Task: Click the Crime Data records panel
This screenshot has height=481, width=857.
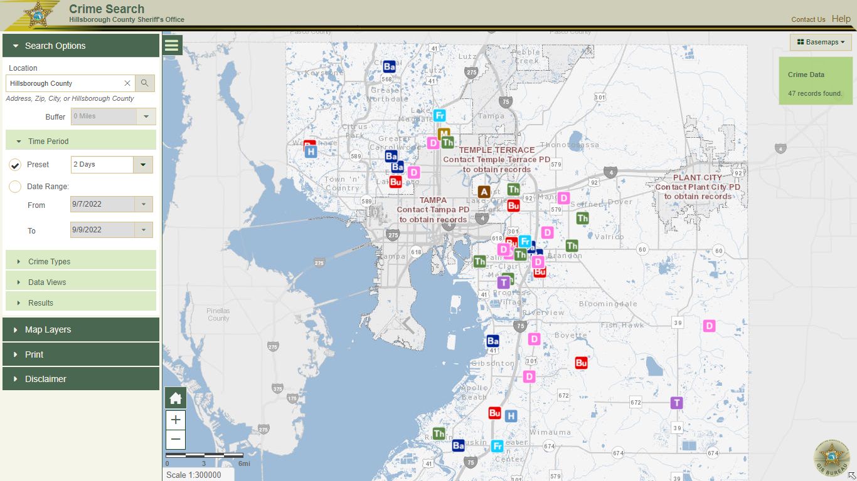Action: [816, 81]
